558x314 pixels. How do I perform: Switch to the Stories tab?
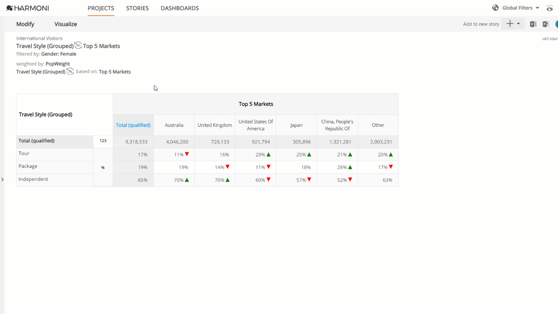point(137,8)
